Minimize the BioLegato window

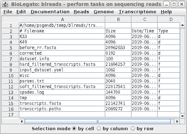pyautogui.click(x=166, y=5)
